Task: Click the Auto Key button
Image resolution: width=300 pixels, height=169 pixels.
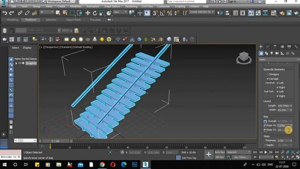Action: coord(220,152)
